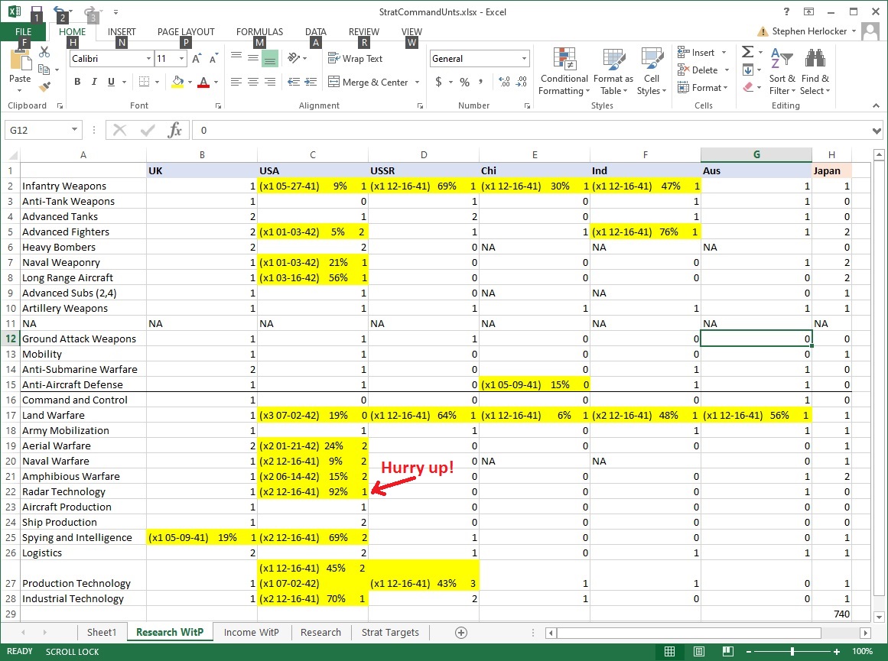
Task: Center text horizontally
Action: click(253, 82)
